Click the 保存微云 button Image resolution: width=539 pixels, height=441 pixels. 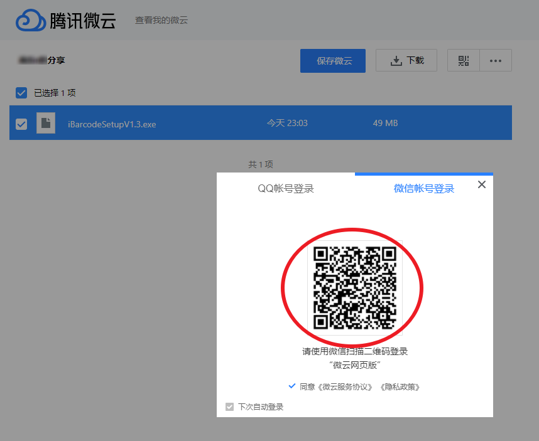click(x=333, y=61)
